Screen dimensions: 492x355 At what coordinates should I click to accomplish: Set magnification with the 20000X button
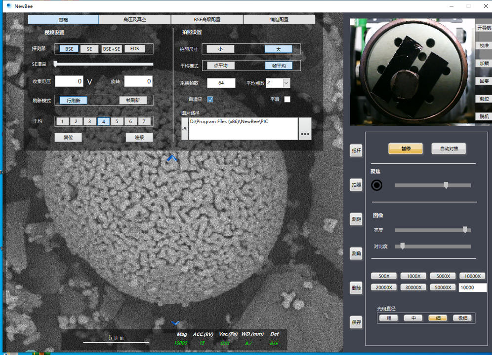click(384, 287)
